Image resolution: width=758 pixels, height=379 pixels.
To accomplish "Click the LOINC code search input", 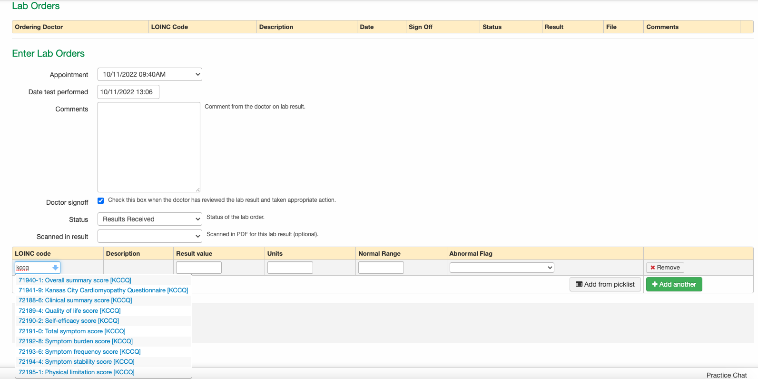I will click(38, 268).
